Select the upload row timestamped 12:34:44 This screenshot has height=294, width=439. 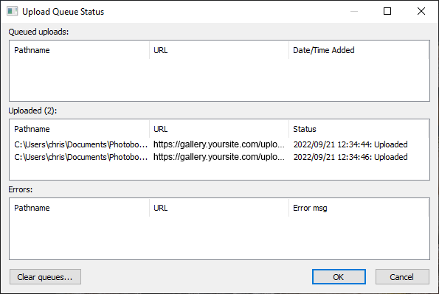[x=219, y=144]
